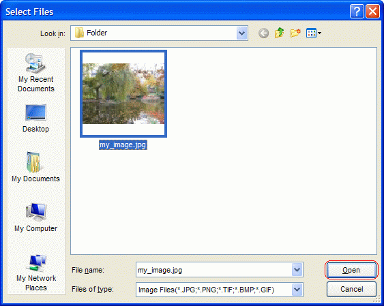Image resolution: width=384 pixels, height=306 pixels.
Task: Go up one folder level
Action: [280, 33]
